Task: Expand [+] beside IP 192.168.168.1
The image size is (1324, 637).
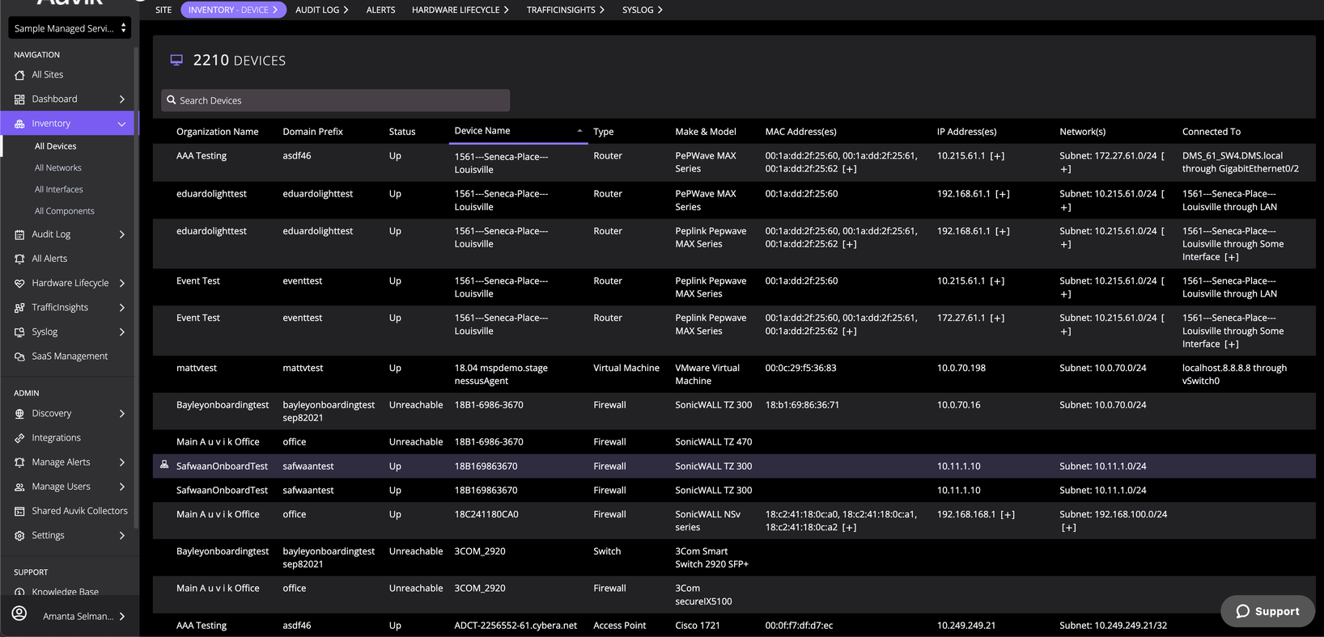Action: click(1008, 514)
